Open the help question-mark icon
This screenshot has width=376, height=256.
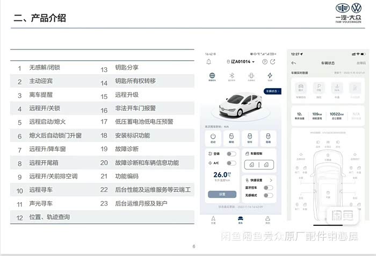(x=265, y=62)
